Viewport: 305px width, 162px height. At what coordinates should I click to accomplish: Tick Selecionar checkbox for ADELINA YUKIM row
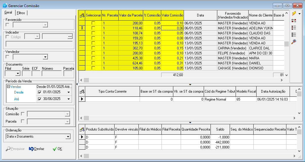click(93, 28)
